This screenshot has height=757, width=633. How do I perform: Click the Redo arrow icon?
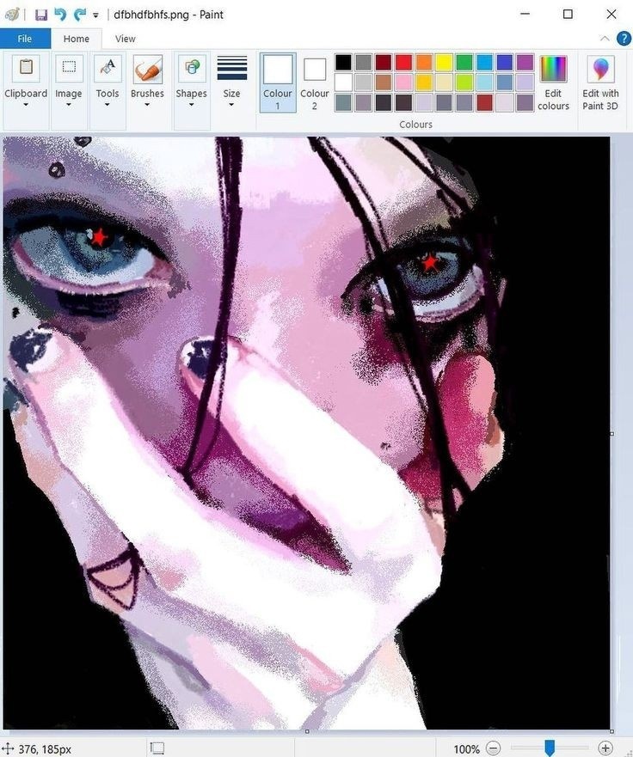pos(79,15)
